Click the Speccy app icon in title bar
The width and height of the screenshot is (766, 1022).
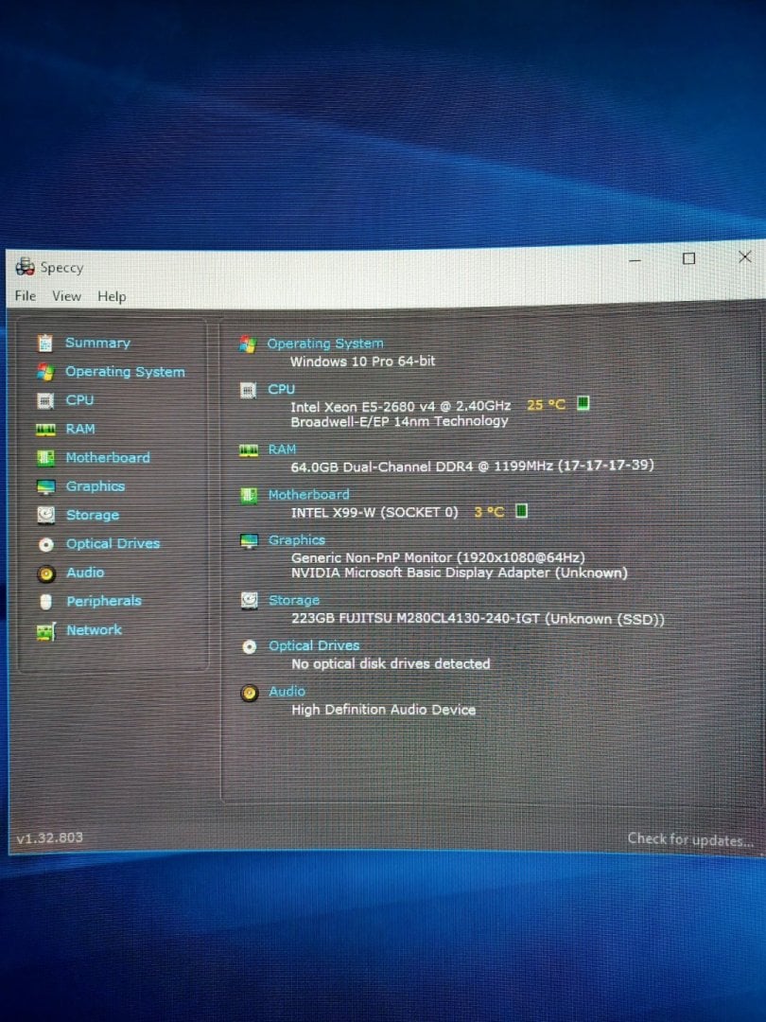25,266
